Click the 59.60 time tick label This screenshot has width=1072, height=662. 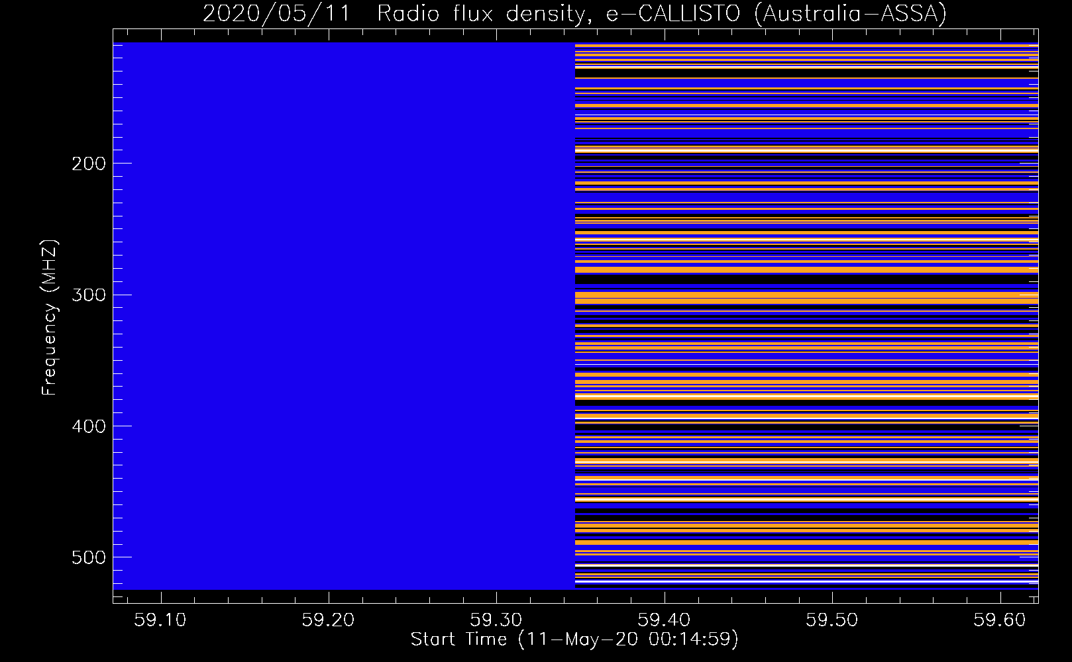[x=1000, y=620]
